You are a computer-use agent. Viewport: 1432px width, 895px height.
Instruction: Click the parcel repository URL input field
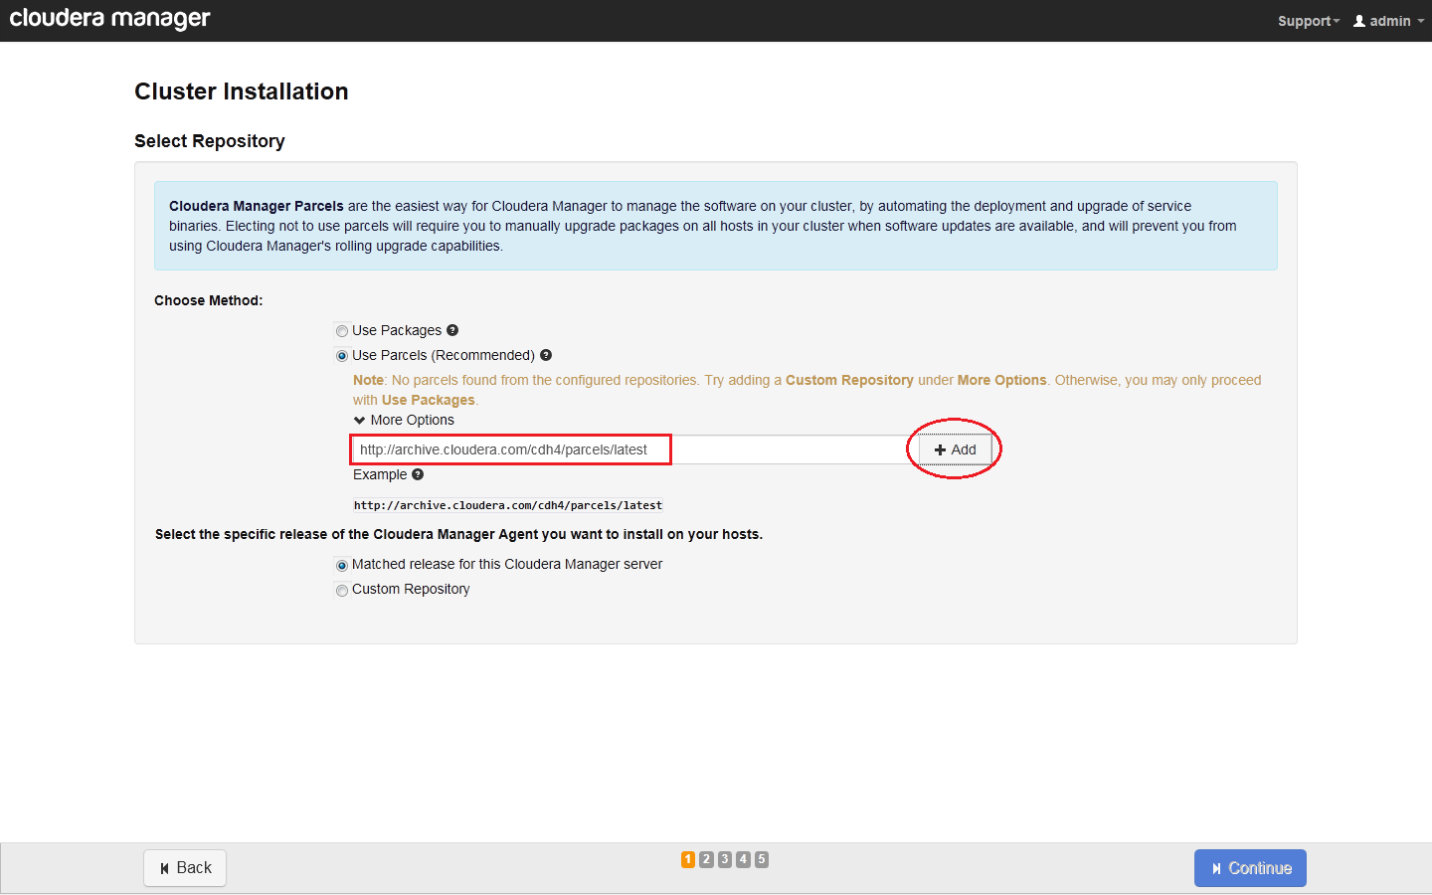point(633,449)
